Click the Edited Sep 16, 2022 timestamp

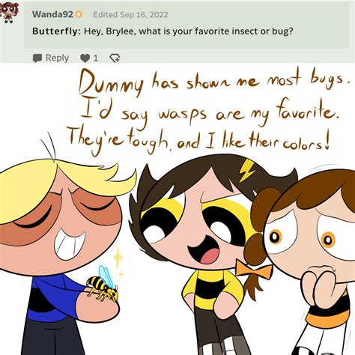[130, 15]
